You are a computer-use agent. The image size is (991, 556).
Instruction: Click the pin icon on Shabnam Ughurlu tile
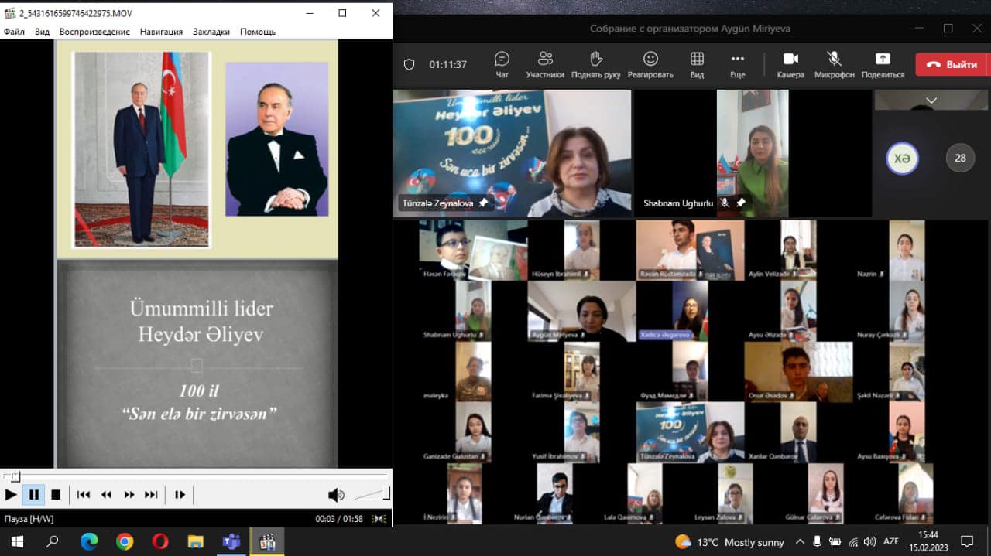point(741,203)
